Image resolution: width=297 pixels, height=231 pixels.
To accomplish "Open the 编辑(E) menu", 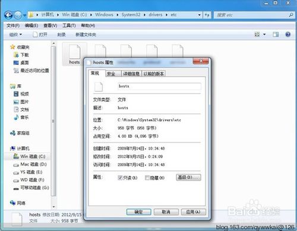I will pos(31,26).
